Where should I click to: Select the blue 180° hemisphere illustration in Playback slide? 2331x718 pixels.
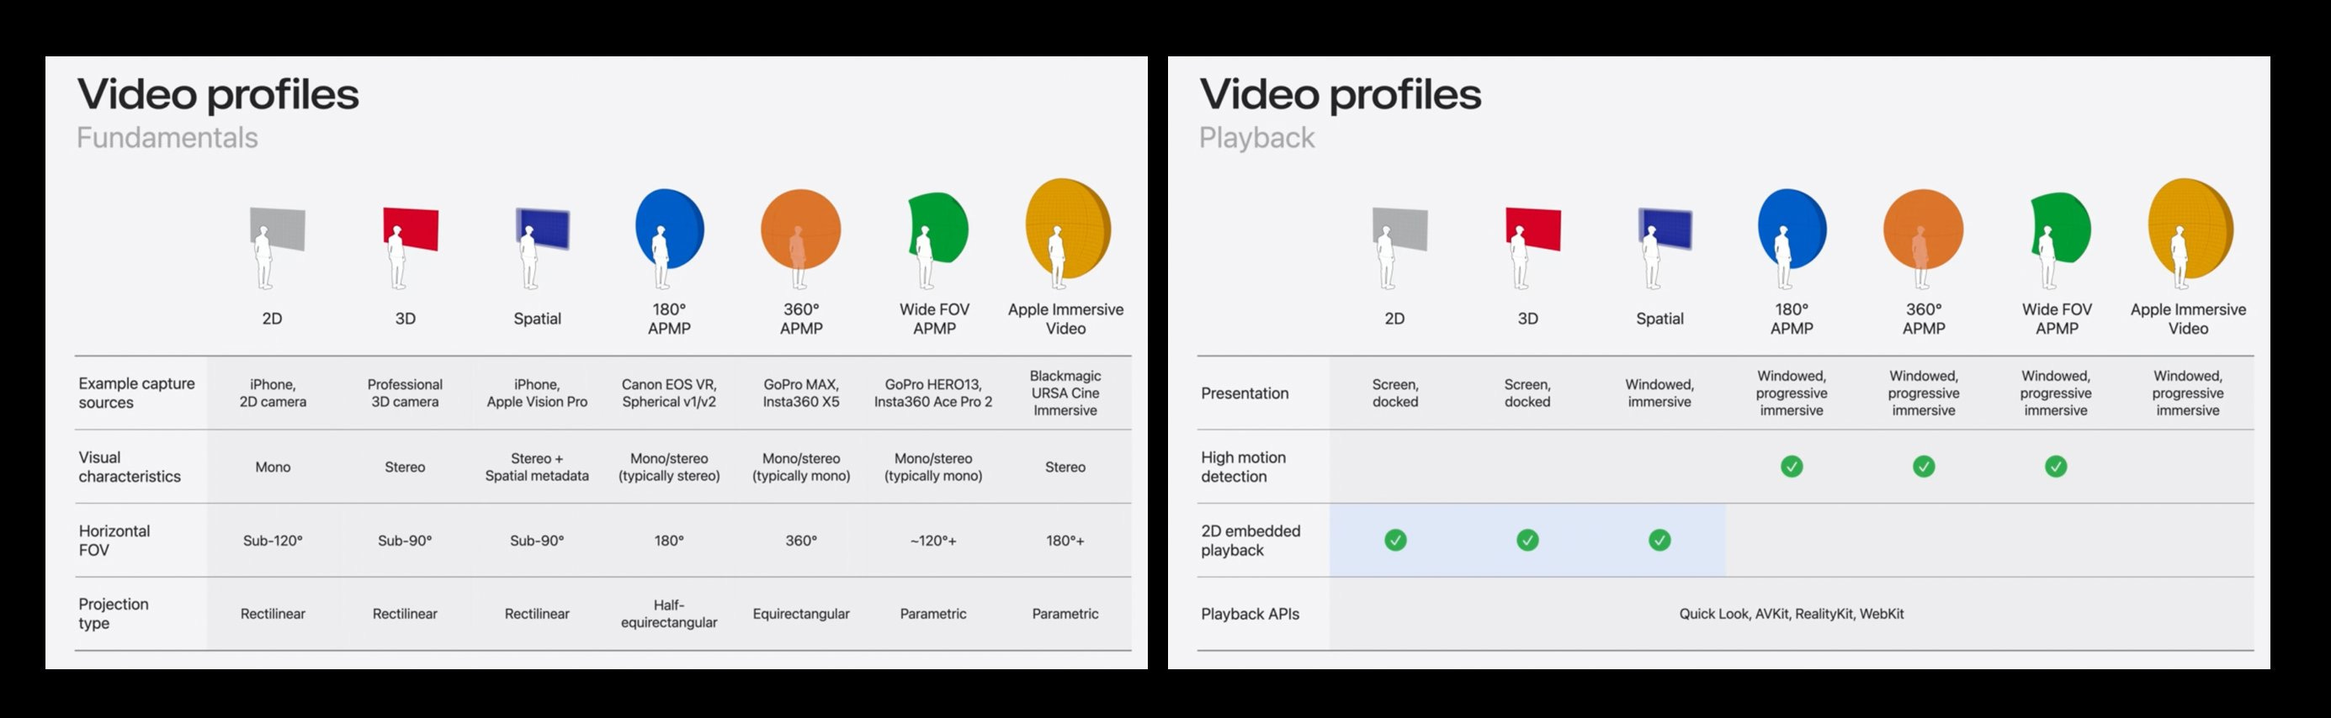(x=1792, y=229)
